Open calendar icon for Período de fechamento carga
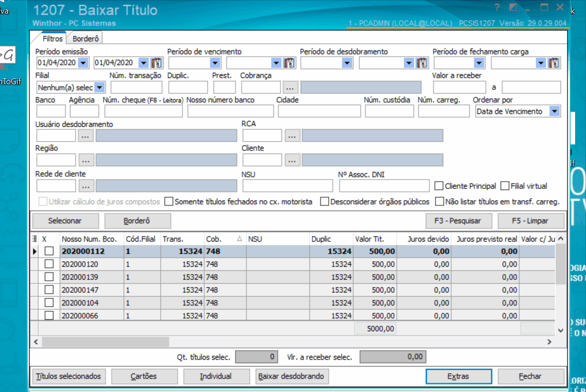 554,63
